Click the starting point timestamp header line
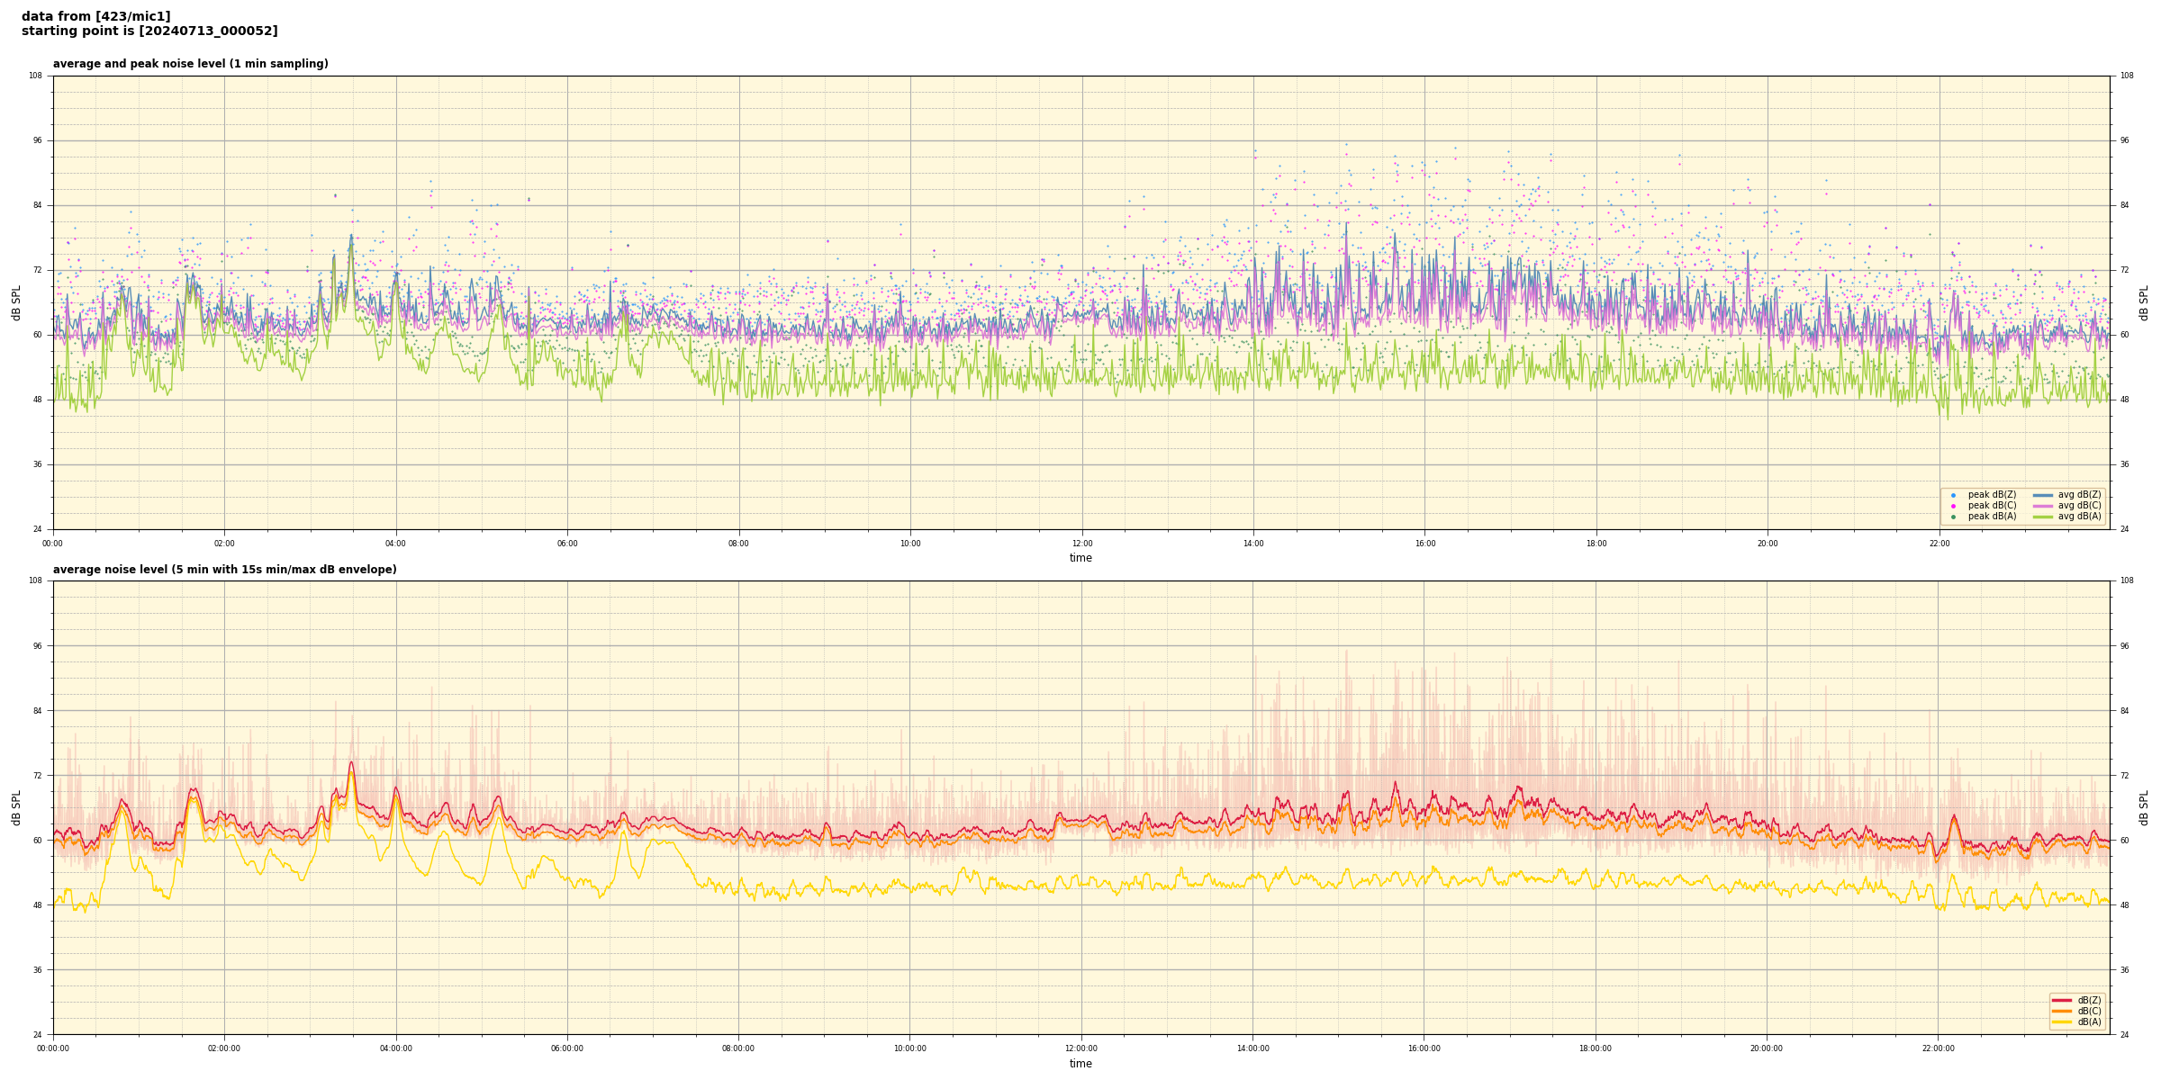The image size is (2161, 1080). (149, 31)
